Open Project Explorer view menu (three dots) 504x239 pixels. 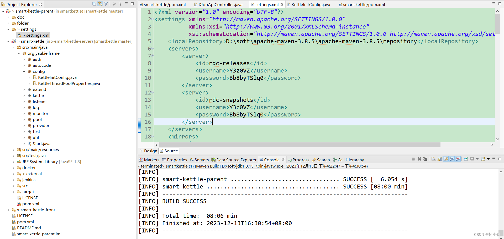tap(120, 4)
